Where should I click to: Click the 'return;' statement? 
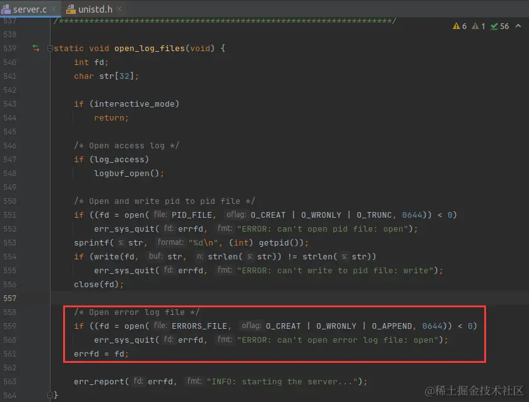[x=111, y=118]
